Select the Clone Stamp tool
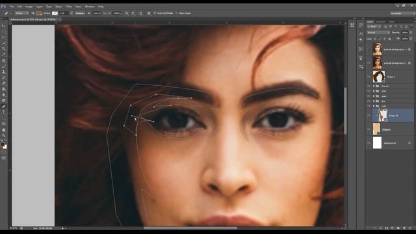Screen dimensions: 416x234 coord(4,72)
